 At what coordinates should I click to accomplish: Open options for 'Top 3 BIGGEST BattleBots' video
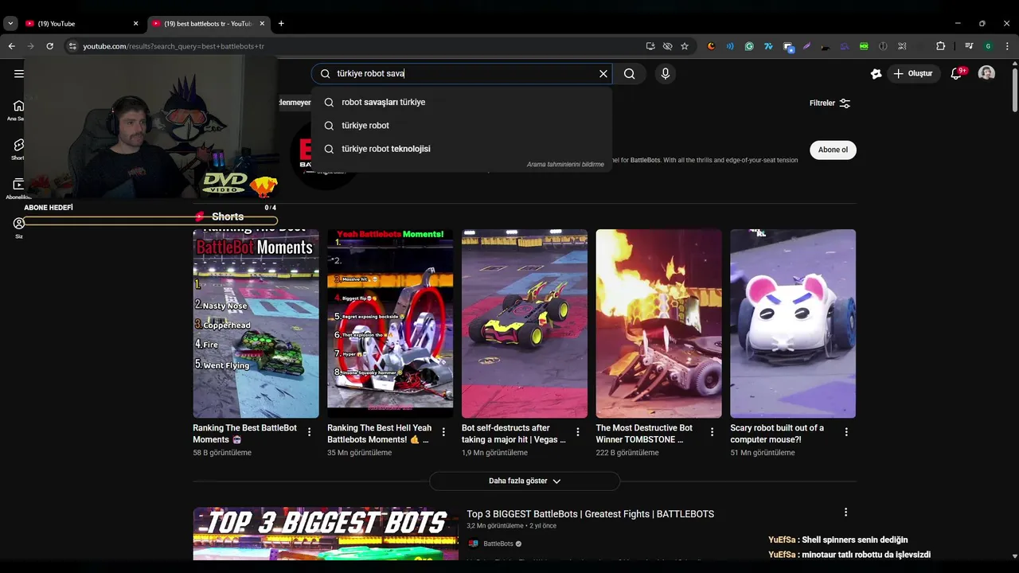[x=845, y=513]
